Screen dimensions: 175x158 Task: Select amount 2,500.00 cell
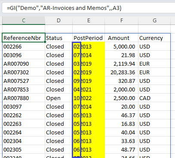[122, 98]
